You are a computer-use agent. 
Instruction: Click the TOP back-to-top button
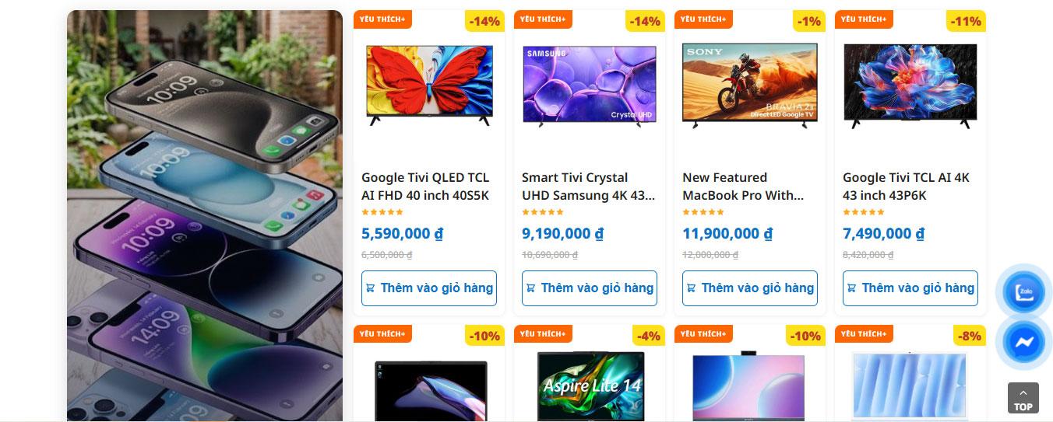1023,398
